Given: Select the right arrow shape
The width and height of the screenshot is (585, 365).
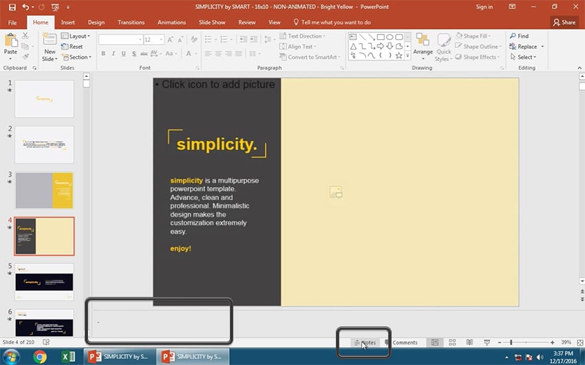Looking at the screenshot, I should point(381,46).
